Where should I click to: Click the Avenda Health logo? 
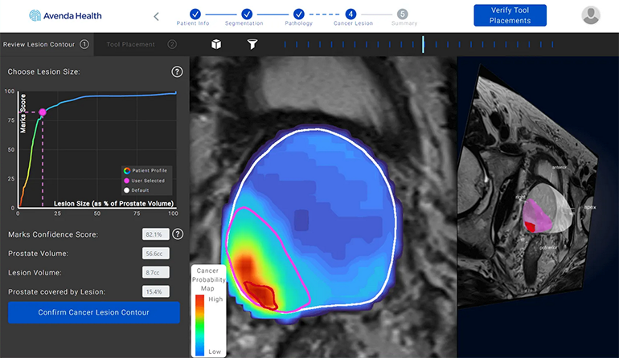(x=64, y=15)
